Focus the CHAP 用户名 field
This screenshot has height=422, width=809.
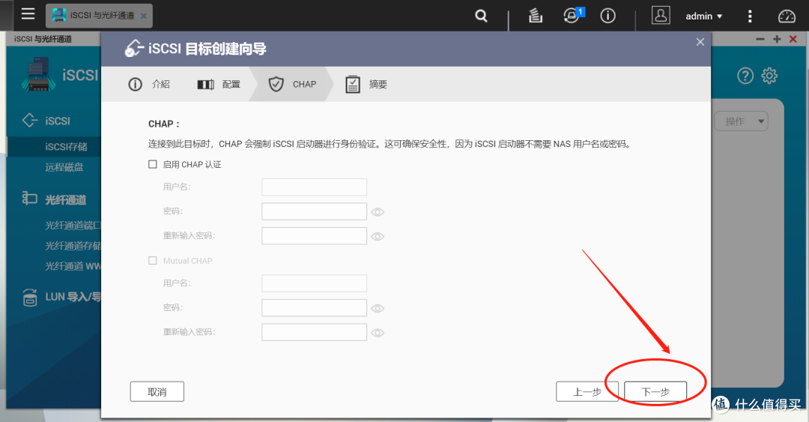coord(314,187)
